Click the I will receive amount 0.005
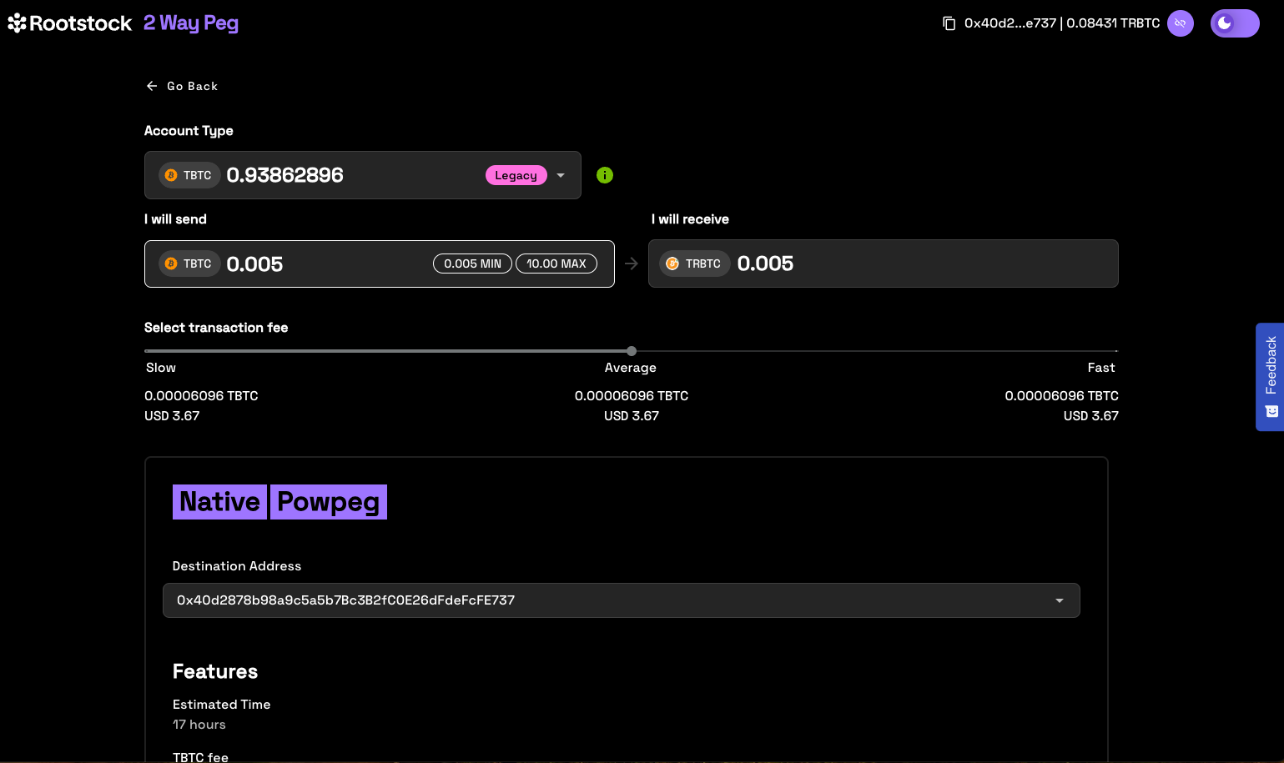This screenshot has height=763, width=1284. [x=765, y=264]
